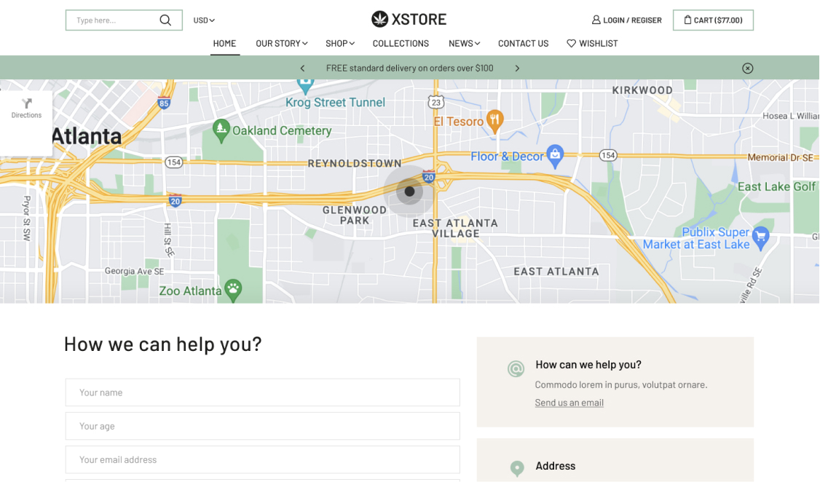
Task: Click the XSTORE leaf logo
Action: [379, 20]
